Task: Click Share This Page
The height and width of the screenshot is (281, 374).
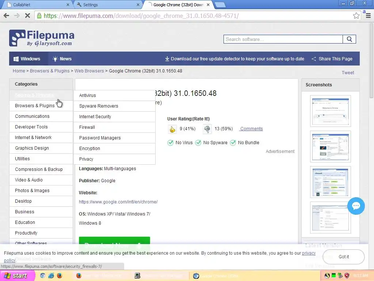Action: (x=332, y=59)
